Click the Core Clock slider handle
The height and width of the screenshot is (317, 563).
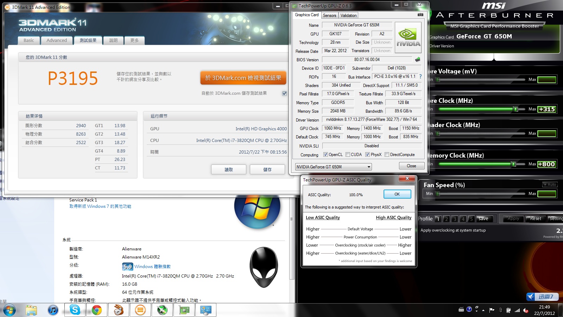click(515, 109)
